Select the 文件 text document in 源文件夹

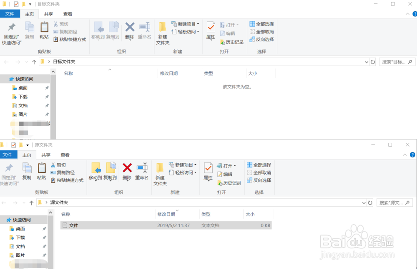click(166, 225)
